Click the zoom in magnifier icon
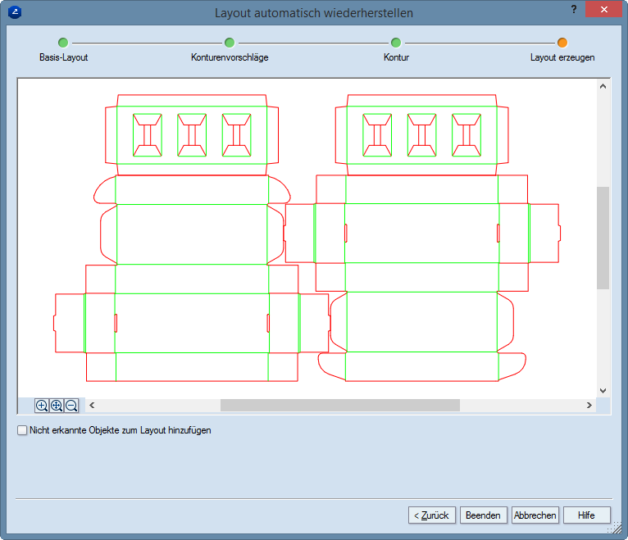 42,406
